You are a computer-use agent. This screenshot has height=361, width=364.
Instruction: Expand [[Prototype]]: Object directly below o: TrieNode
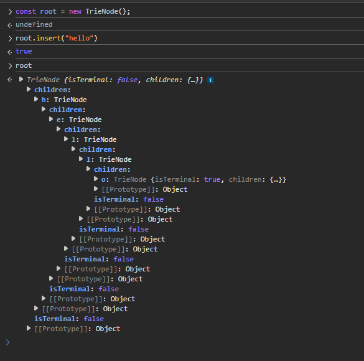pos(96,189)
